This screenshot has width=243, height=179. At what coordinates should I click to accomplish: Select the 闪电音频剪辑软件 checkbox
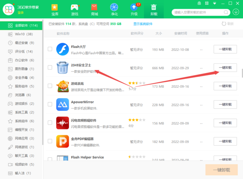50,123
